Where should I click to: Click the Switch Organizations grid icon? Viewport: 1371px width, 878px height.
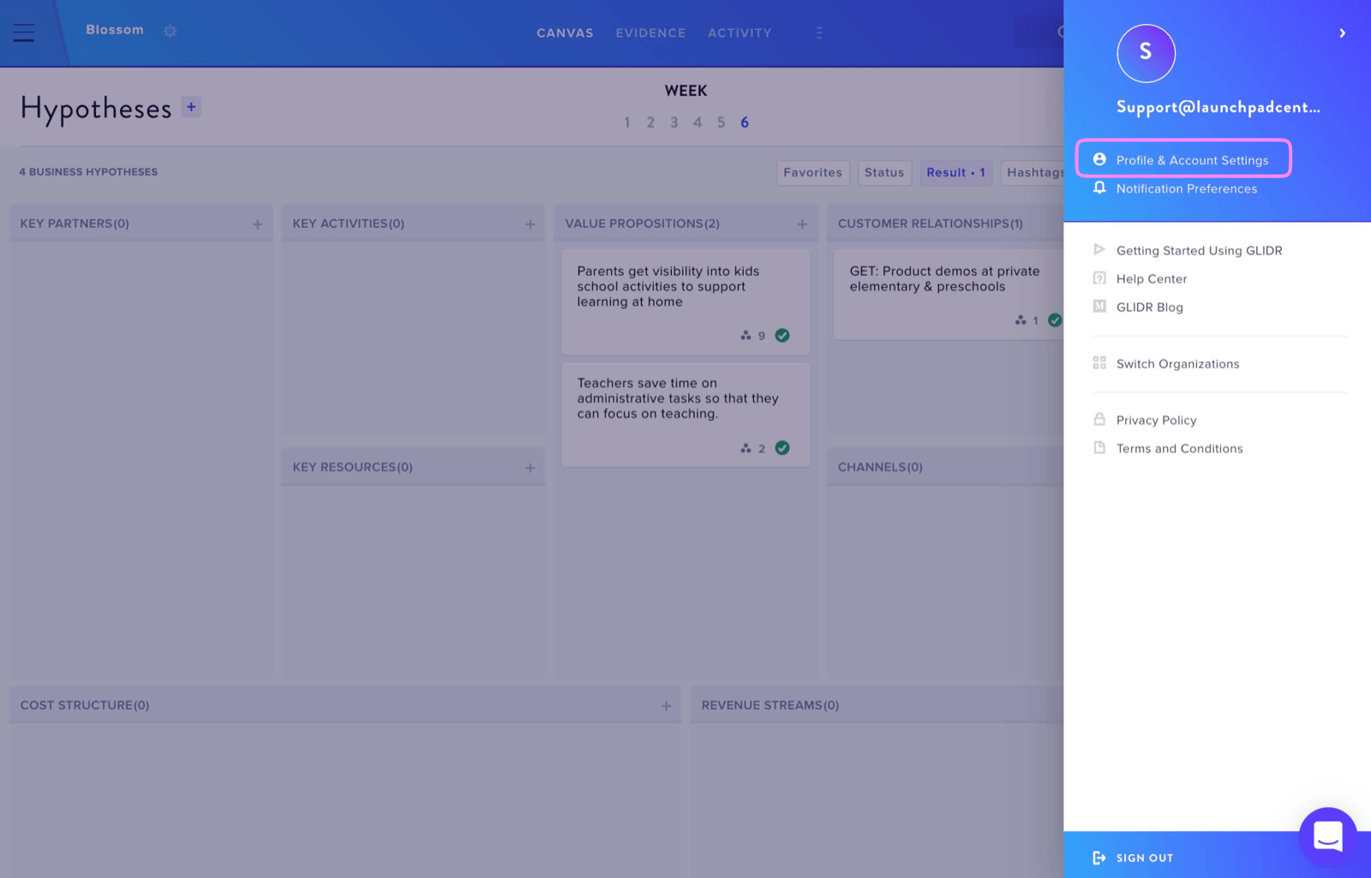[x=1099, y=362]
